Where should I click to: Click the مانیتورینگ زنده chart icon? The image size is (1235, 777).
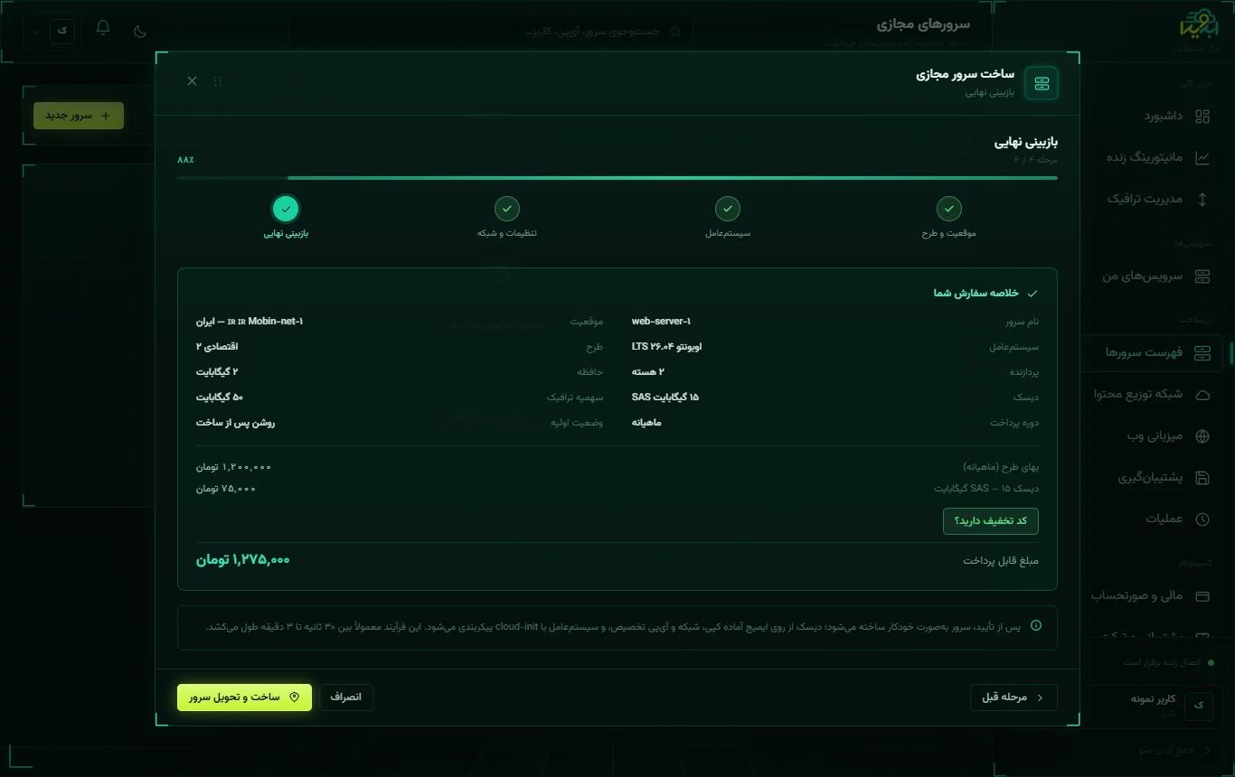pos(1202,157)
